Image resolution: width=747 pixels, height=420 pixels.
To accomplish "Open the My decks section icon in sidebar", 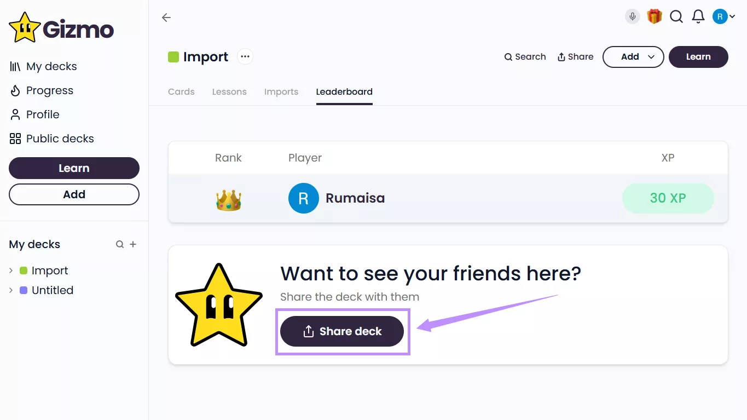I will point(15,66).
